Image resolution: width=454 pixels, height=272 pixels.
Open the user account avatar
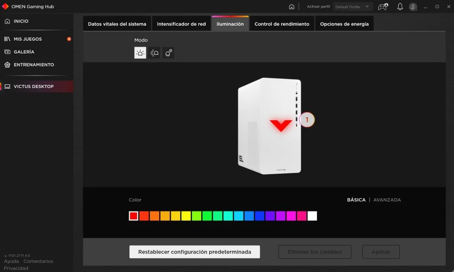[413, 7]
